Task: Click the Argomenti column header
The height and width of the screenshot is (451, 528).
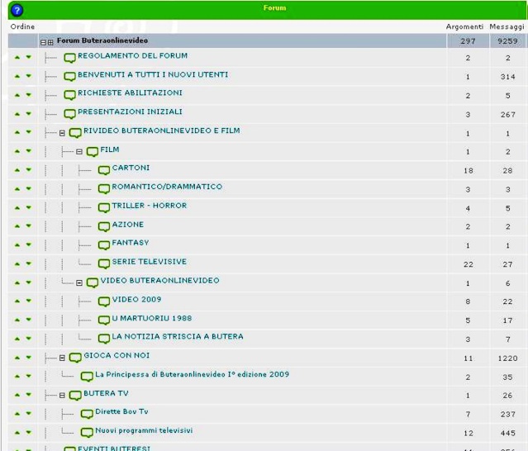Action: pos(464,26)
